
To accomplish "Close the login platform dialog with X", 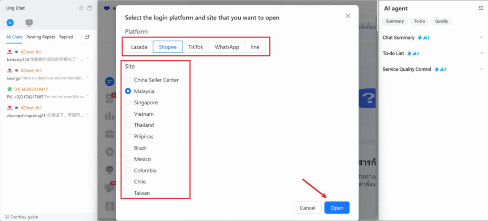I will (348, 16).
